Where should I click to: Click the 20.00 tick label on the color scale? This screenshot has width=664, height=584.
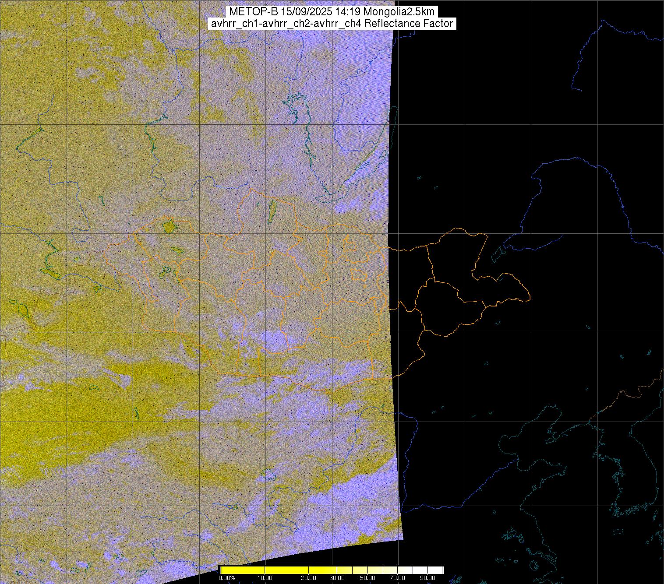click(309, 578)
